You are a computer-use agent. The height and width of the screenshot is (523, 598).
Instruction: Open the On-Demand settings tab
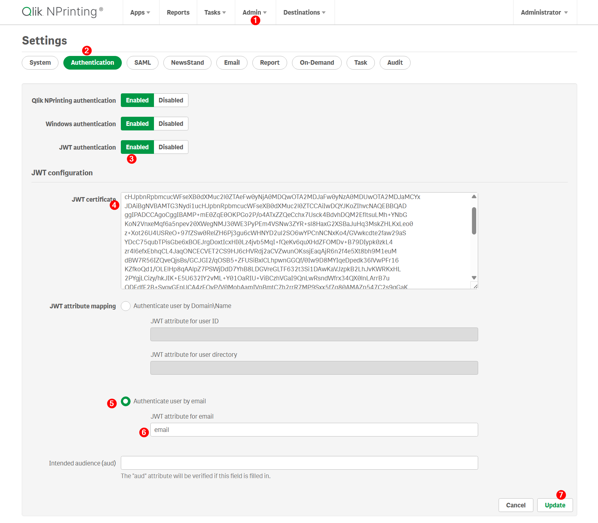point(317,62)
